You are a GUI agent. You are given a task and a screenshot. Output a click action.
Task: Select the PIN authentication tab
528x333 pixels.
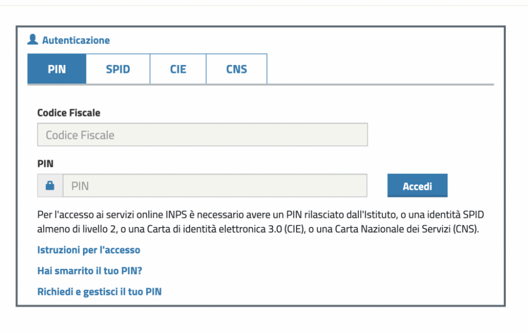pos(57,69)
